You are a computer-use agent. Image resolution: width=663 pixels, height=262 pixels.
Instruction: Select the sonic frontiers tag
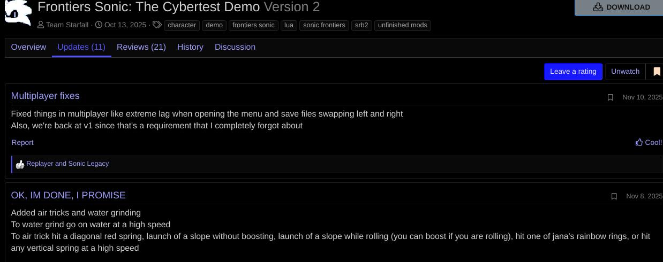point(325,25)
